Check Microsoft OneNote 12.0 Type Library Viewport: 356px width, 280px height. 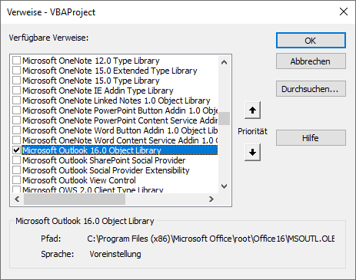coord(17,61)
